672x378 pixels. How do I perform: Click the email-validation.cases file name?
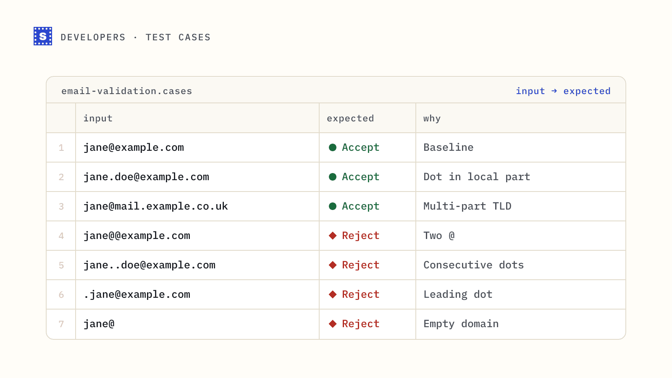pyautogui.click(x=126, y=91)
